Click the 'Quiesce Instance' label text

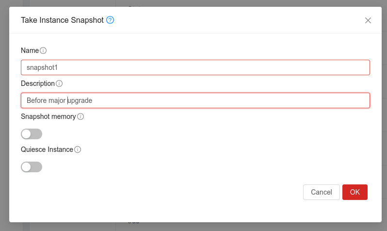click(x=47, y=149)
